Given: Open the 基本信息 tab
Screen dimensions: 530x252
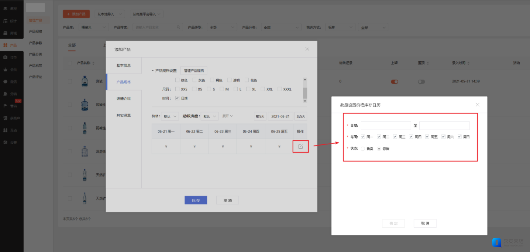Looking at the screenshot, I should [x=124, y=65].
